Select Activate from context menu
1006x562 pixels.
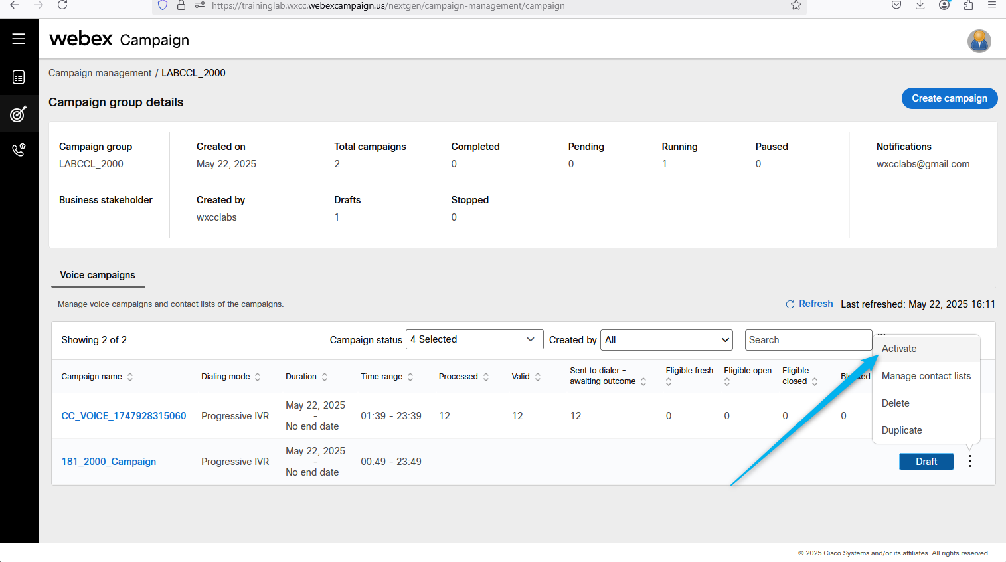point(899,349)
